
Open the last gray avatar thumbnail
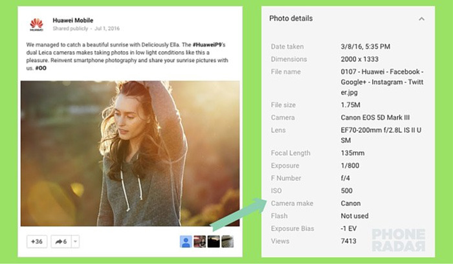pos(227,241)
